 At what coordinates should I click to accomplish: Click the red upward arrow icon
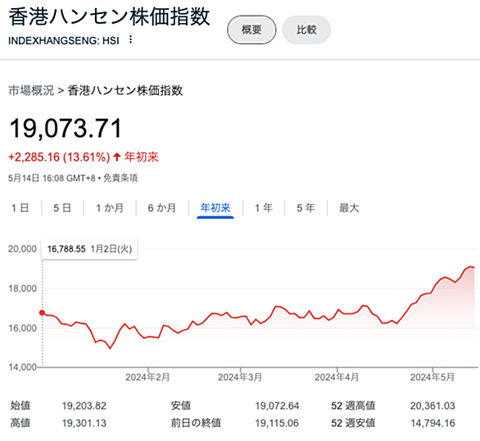tap(116, 157)
